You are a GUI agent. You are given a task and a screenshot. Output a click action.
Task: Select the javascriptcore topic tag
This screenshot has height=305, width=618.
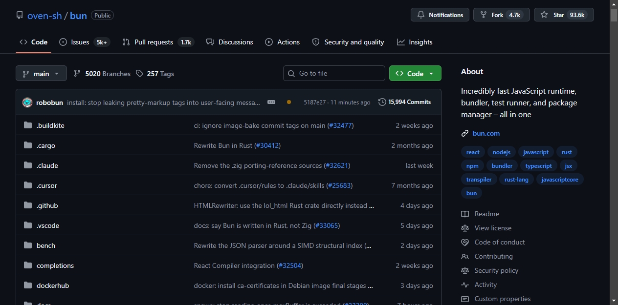tap(560, 180)
